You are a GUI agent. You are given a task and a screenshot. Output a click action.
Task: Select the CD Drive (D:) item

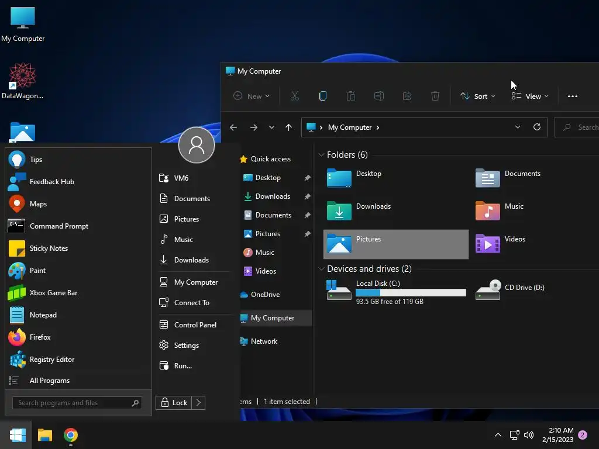pyautogui.click(x=510, y=290)
